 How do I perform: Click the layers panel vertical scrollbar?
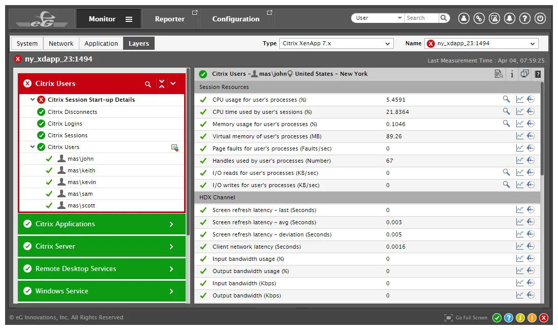point(188,151)
